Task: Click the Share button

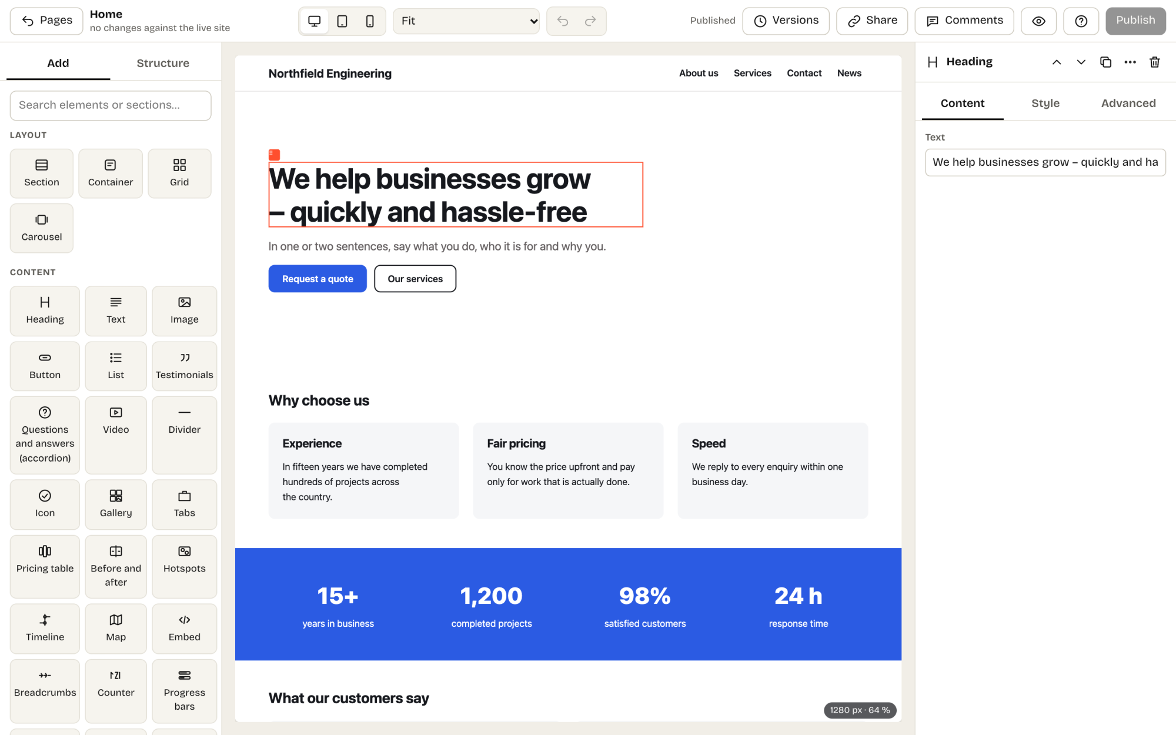Action: (872, 21)
